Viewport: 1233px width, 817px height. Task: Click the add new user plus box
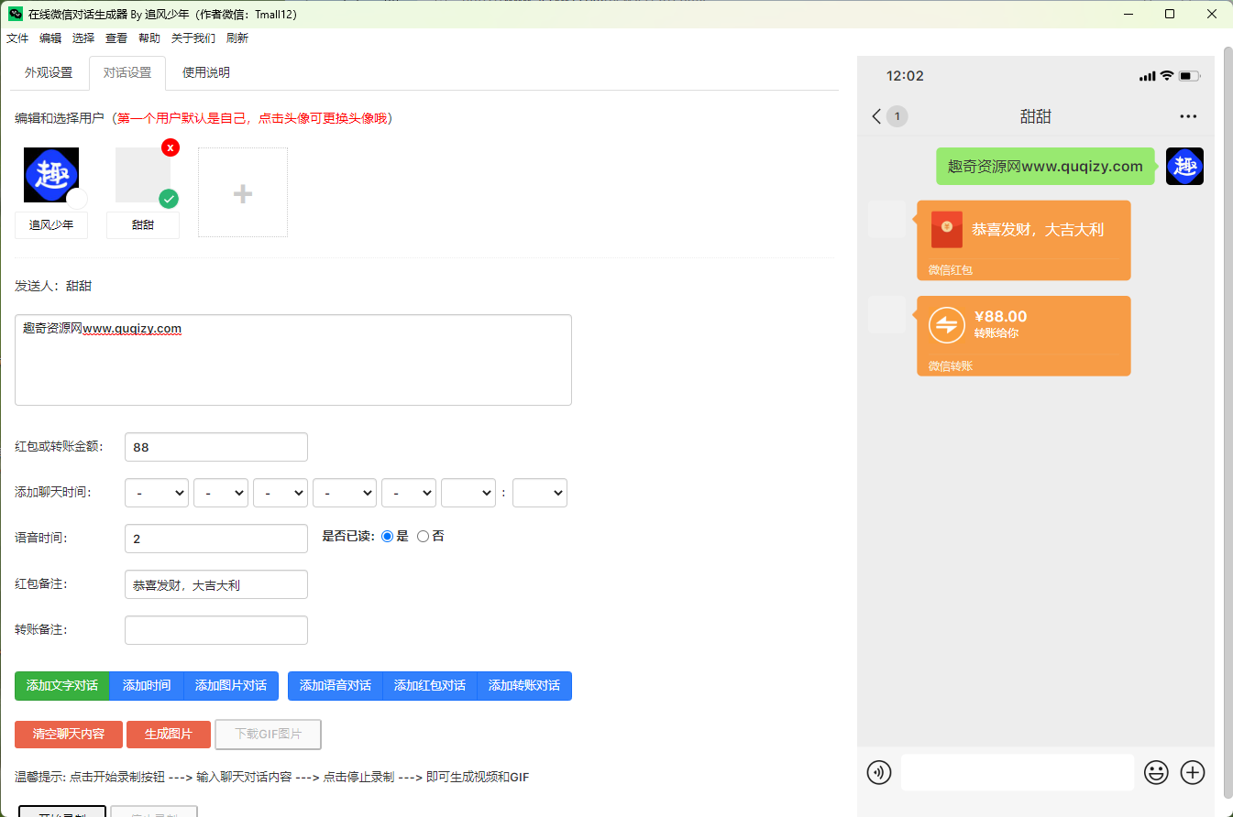point(243,193)
